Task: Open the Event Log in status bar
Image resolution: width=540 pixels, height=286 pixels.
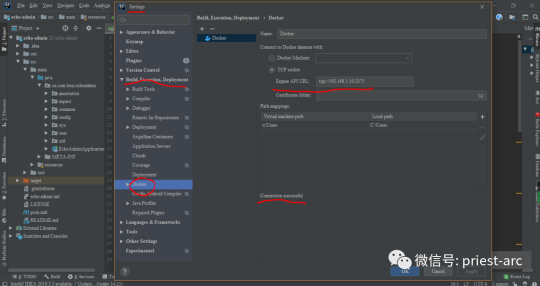Action: (x=516, y=276)
